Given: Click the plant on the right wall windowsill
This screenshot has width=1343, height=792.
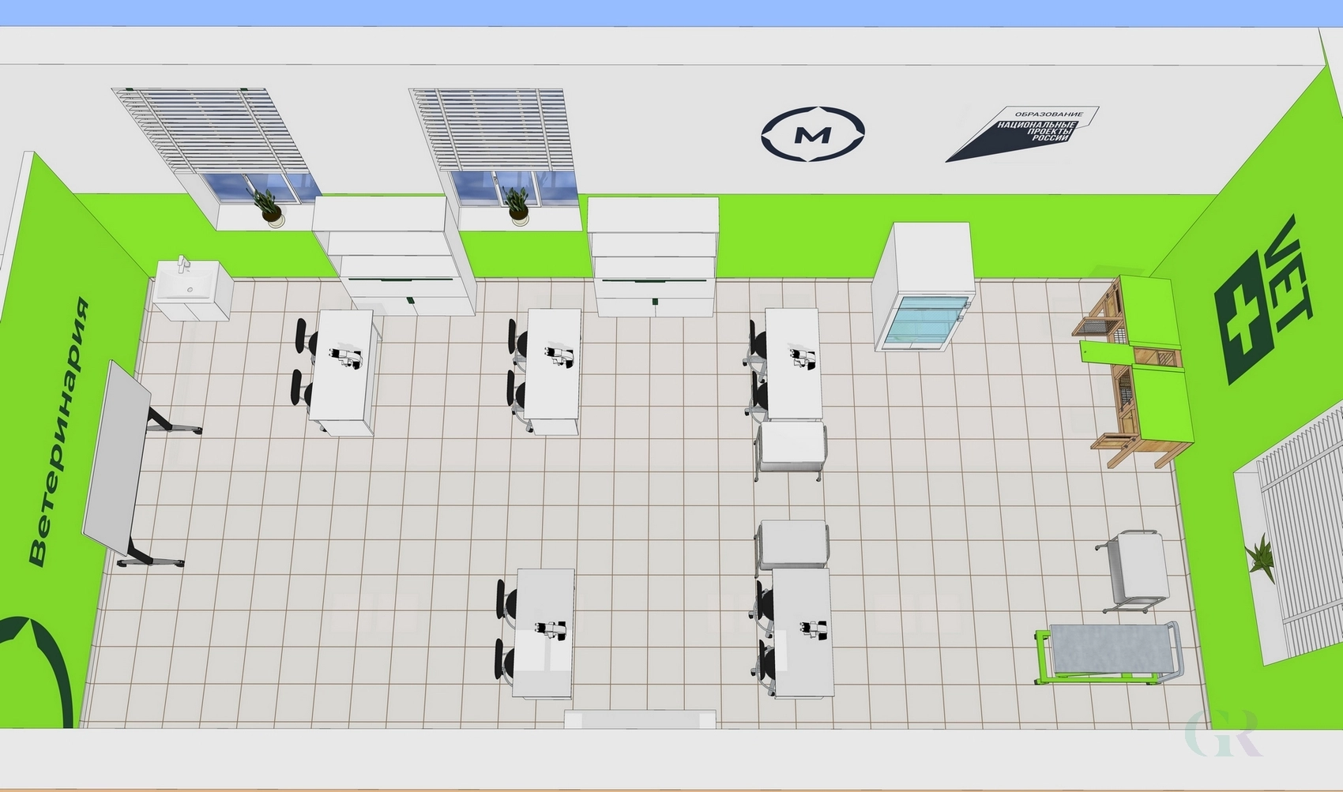Looking at the screenshot, I should tap(1258, 557).
